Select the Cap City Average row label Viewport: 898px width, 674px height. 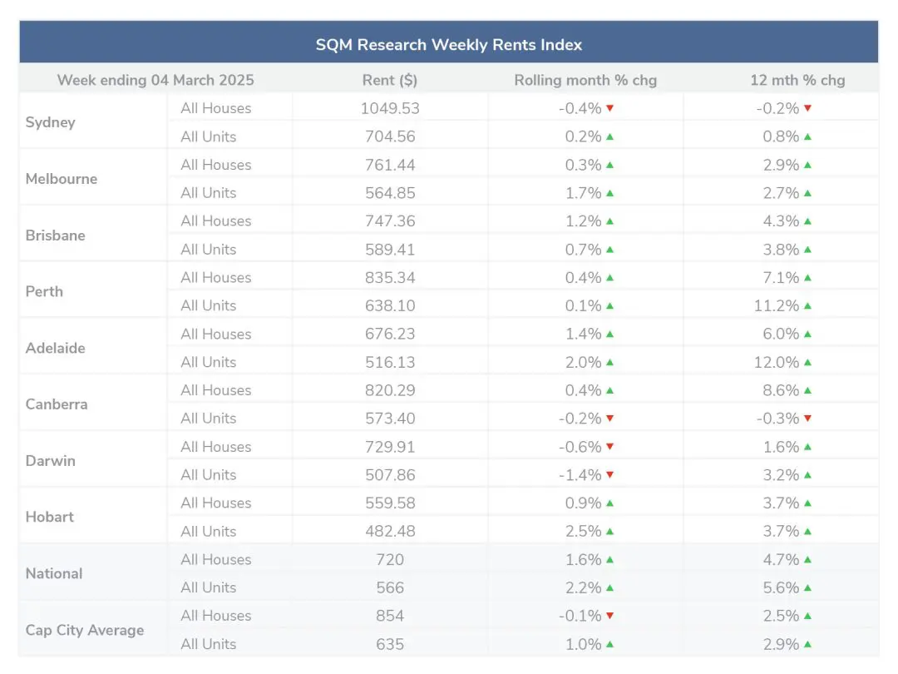click(85, 631)
